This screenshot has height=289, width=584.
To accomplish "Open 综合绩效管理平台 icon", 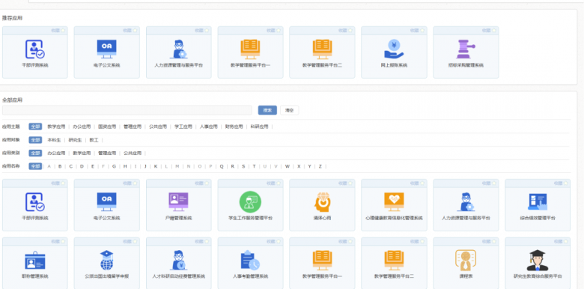I will [538, 202].
